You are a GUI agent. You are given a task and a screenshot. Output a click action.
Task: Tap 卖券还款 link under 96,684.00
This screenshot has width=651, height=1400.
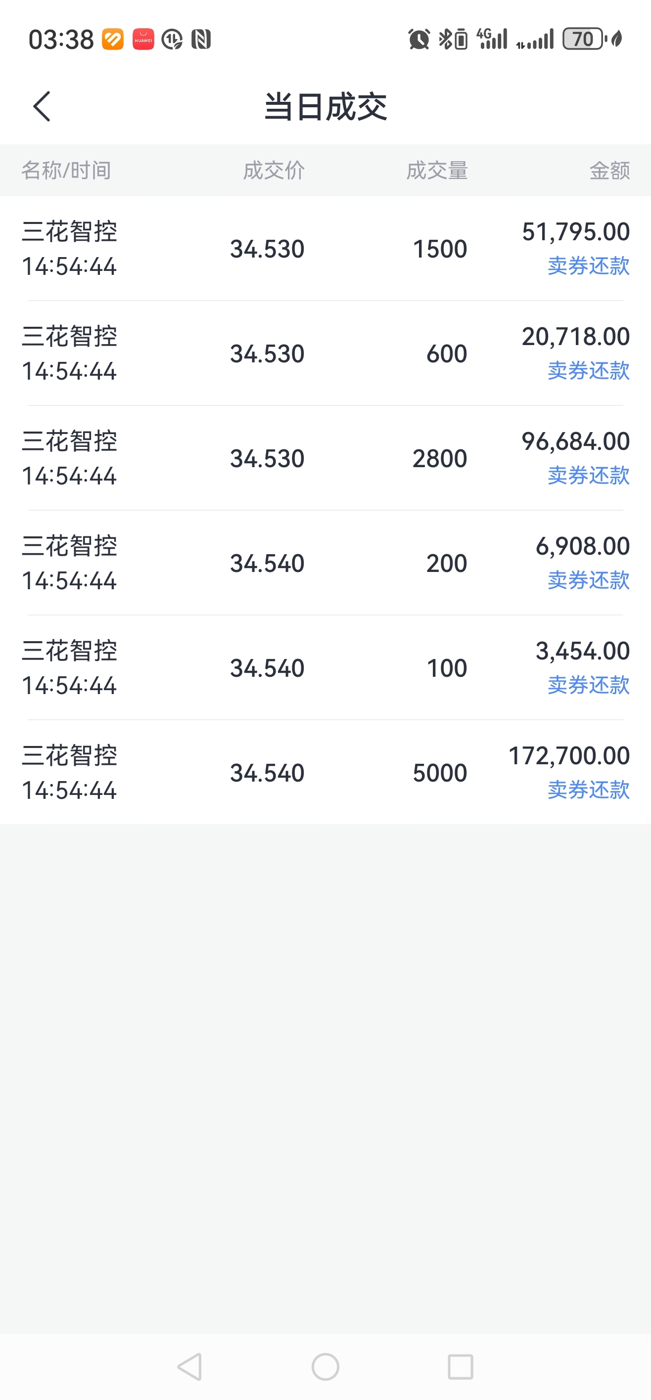(x=589, y=476)
